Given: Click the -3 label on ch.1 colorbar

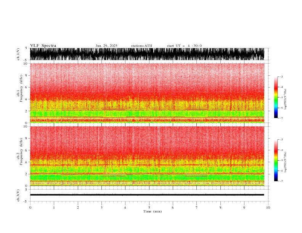Looking at the screenshot, I should pos(281,77).
